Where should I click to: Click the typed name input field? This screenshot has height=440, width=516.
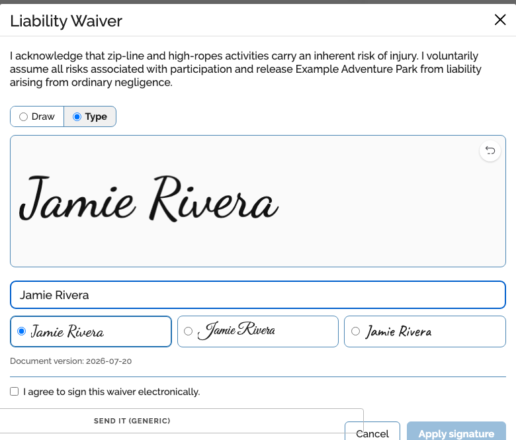tap(258, 295)
